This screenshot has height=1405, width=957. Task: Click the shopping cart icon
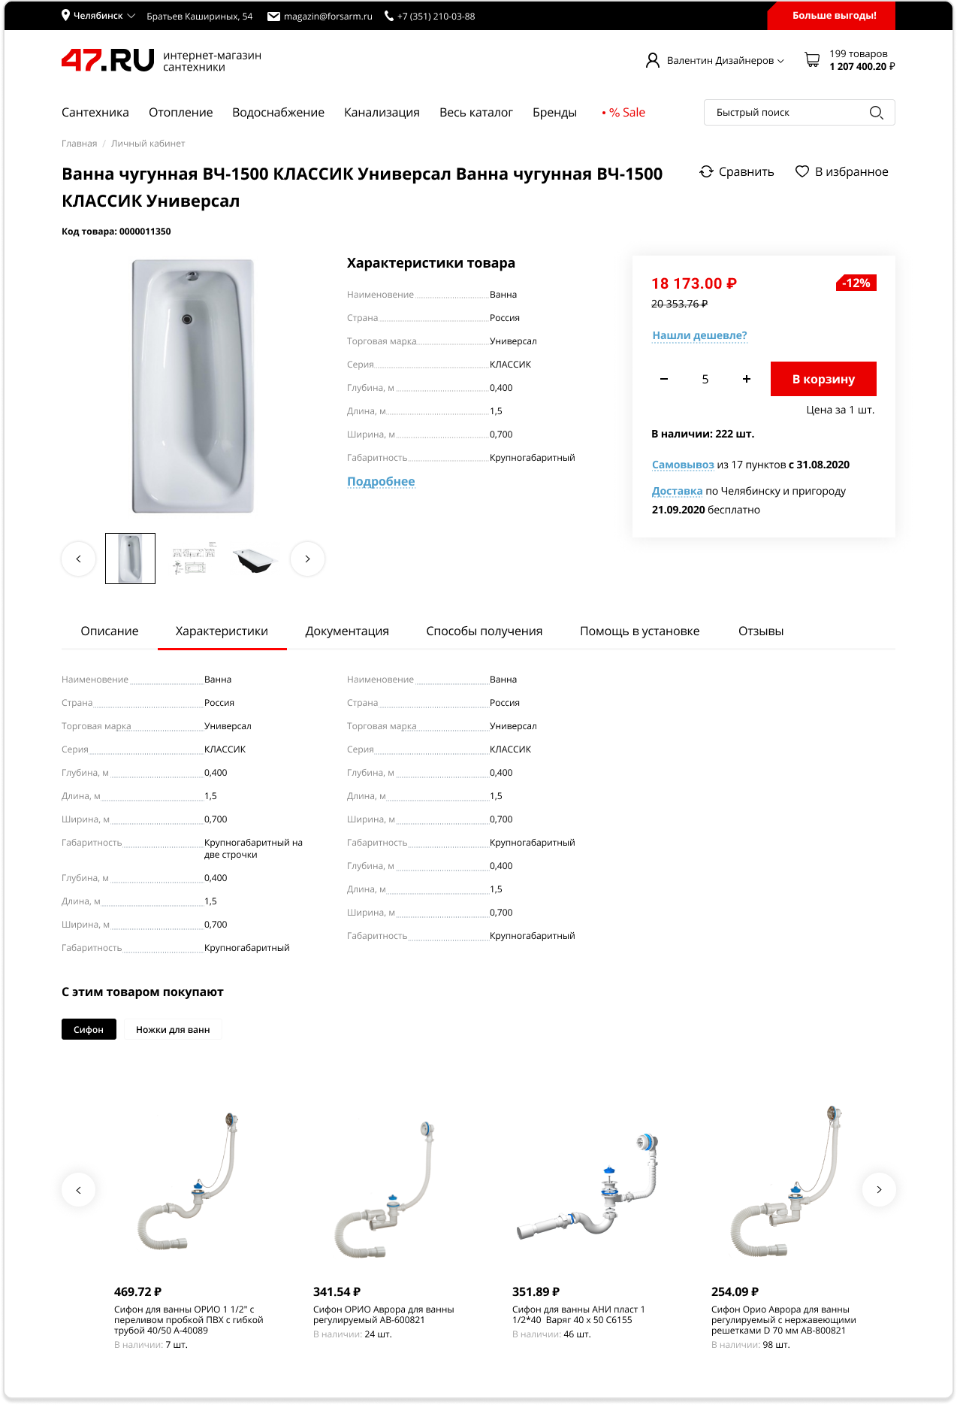pos(812,60)
